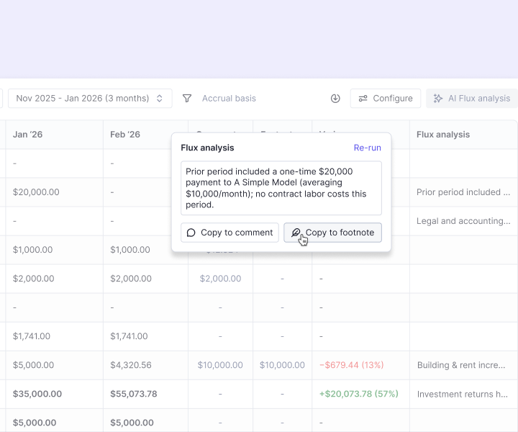Click the AI Flux analysis button
518x432 pixels.
472,99
